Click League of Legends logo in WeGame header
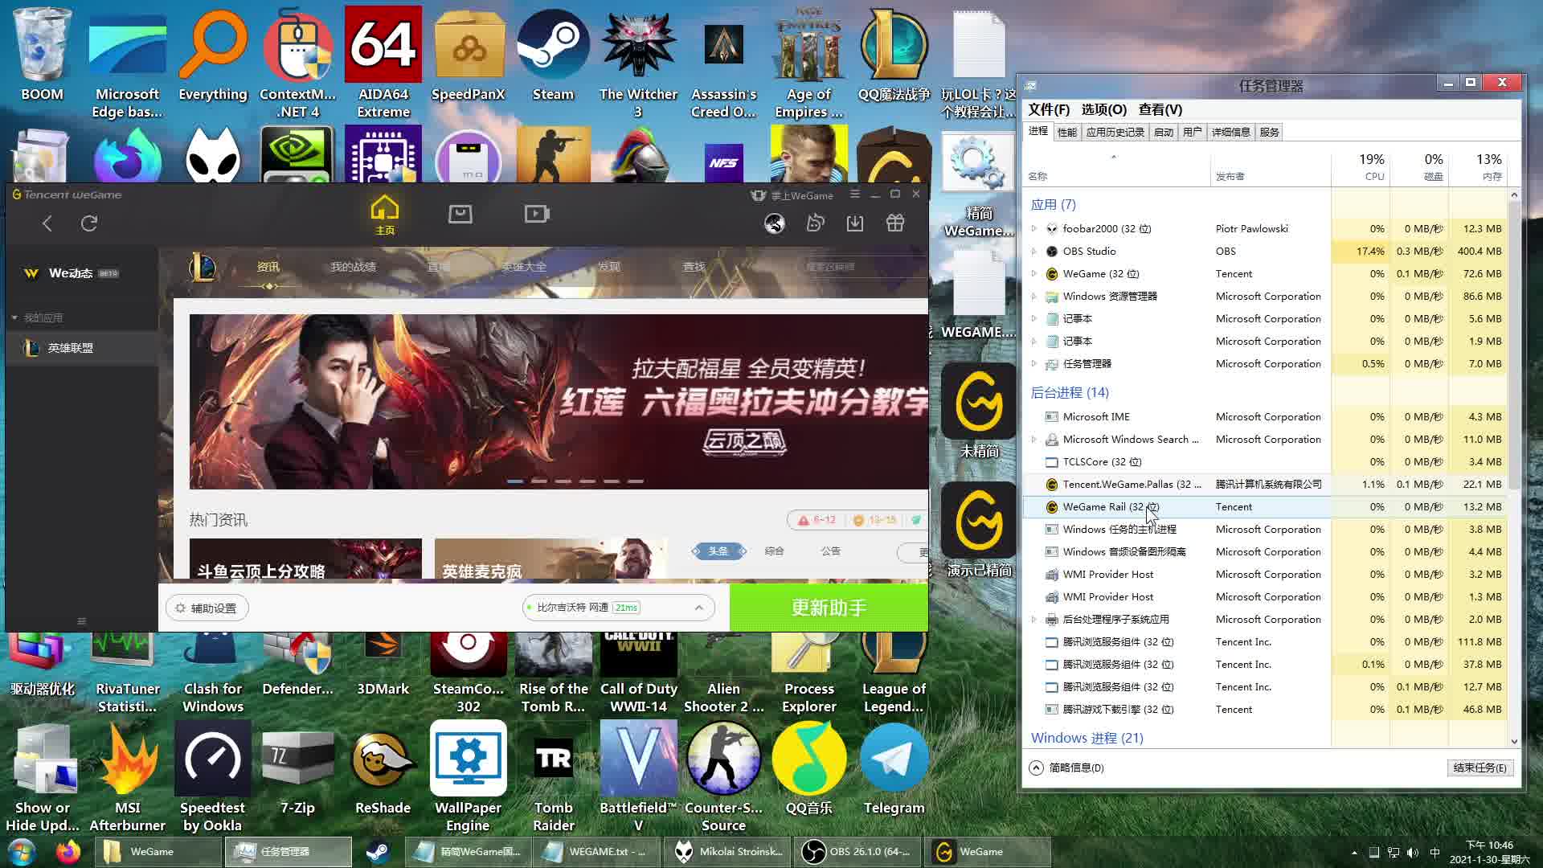 pyautogui.click(x=202, y=267)
